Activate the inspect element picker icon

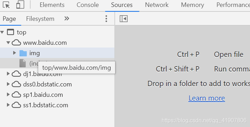click(x=6, y=5)
